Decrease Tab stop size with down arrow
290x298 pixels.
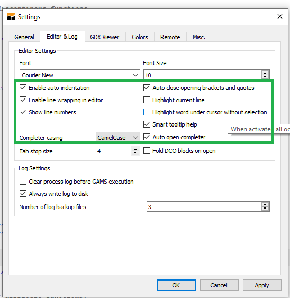click(135, 153)
